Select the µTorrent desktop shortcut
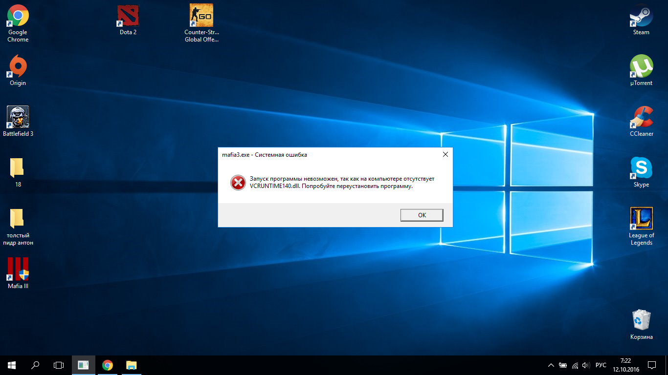This screenshot has width=668, height=375. pos(641,71)
